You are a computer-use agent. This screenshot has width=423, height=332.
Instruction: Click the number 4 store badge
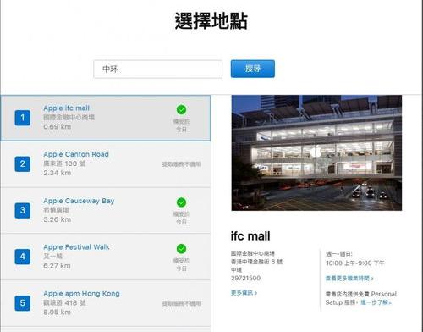(x=23, y=257)
